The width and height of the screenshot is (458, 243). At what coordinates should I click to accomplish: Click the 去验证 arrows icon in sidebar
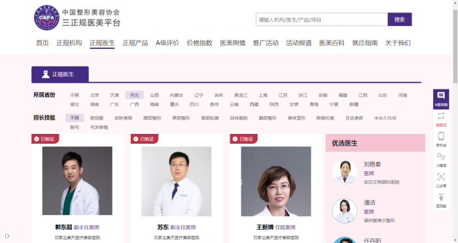click(x=441, y=116)
